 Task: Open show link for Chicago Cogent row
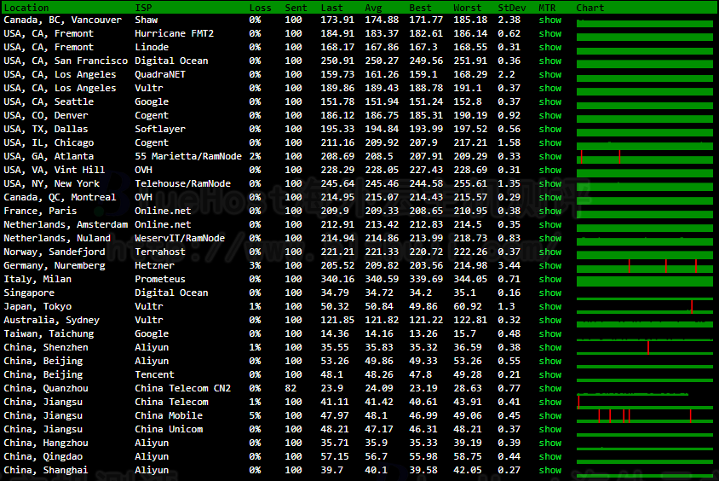click(549, 142)
